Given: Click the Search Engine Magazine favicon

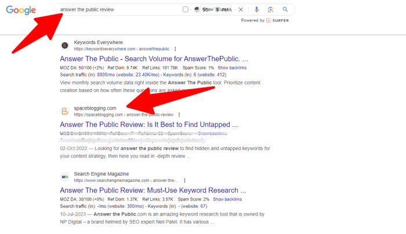Looking at the screenshot, I should click(65, 177).
